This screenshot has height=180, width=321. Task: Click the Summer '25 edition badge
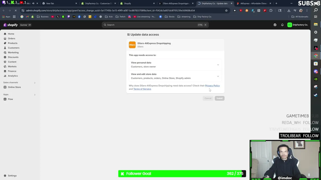[x=25, y=25]
